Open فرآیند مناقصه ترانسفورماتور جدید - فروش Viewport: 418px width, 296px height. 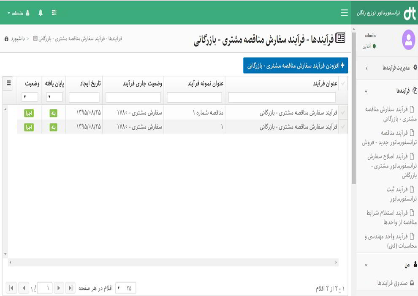pos(389,137)
